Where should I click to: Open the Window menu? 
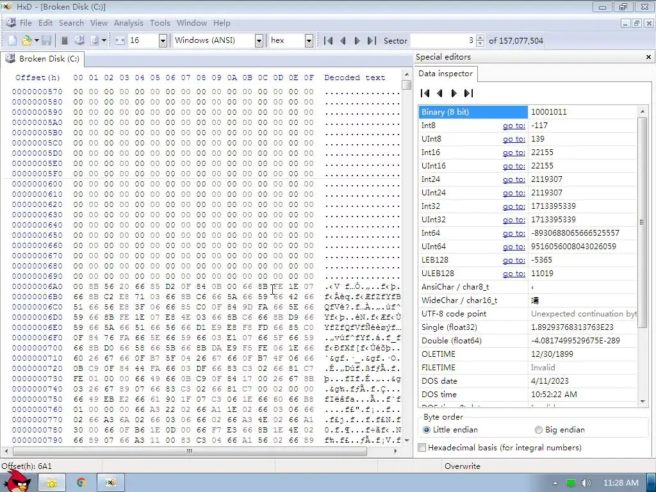(192, 23)
